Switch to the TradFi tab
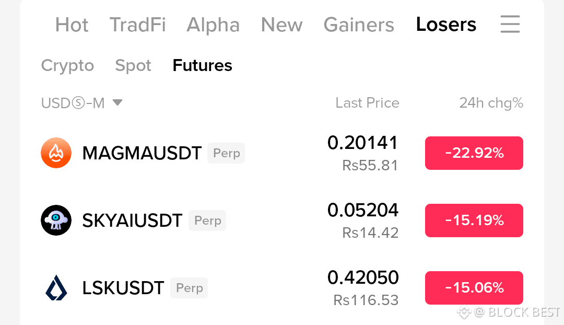564x325 pixels. pos(138,25)
